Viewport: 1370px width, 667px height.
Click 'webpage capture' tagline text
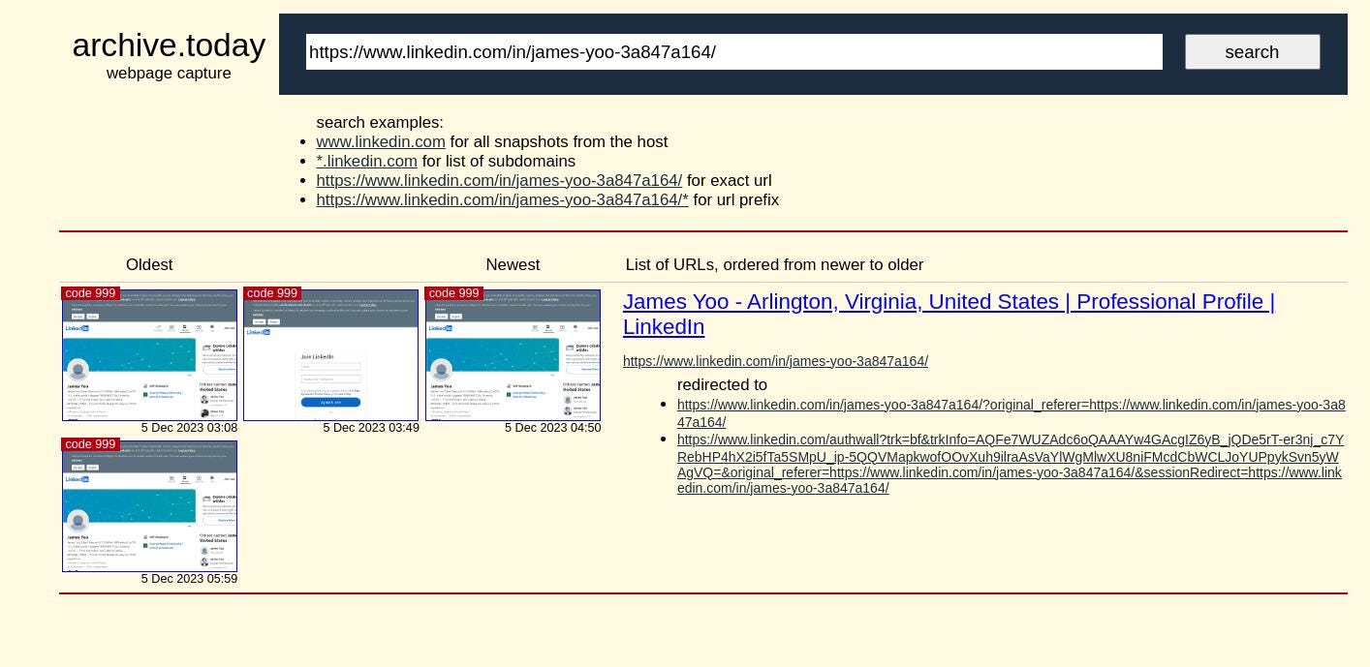point(169,74)
